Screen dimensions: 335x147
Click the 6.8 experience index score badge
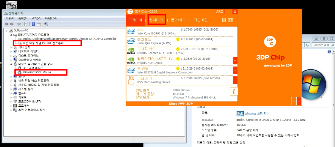240,114
